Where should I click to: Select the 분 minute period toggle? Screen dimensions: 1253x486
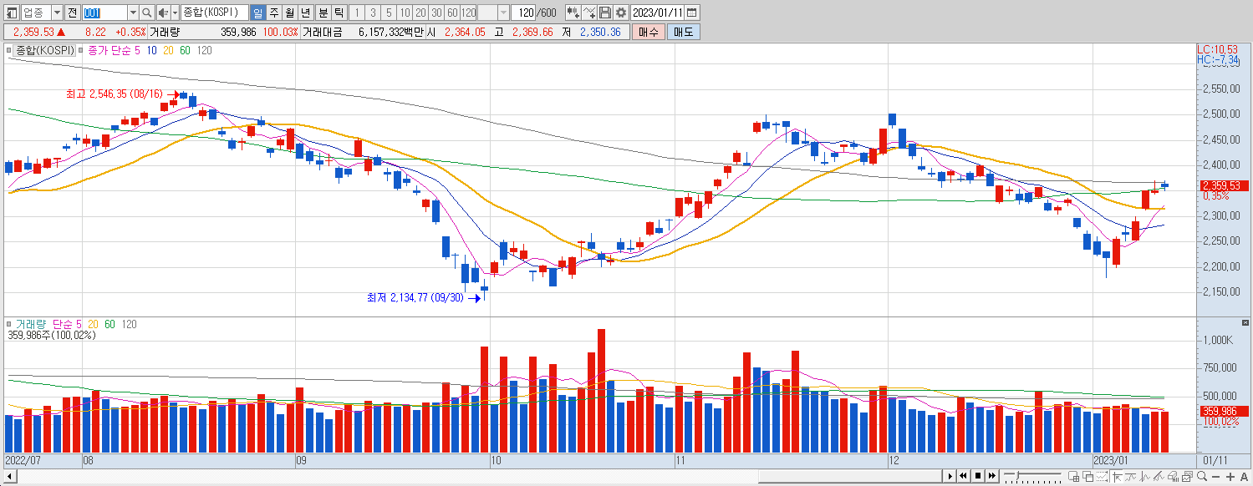323,13
